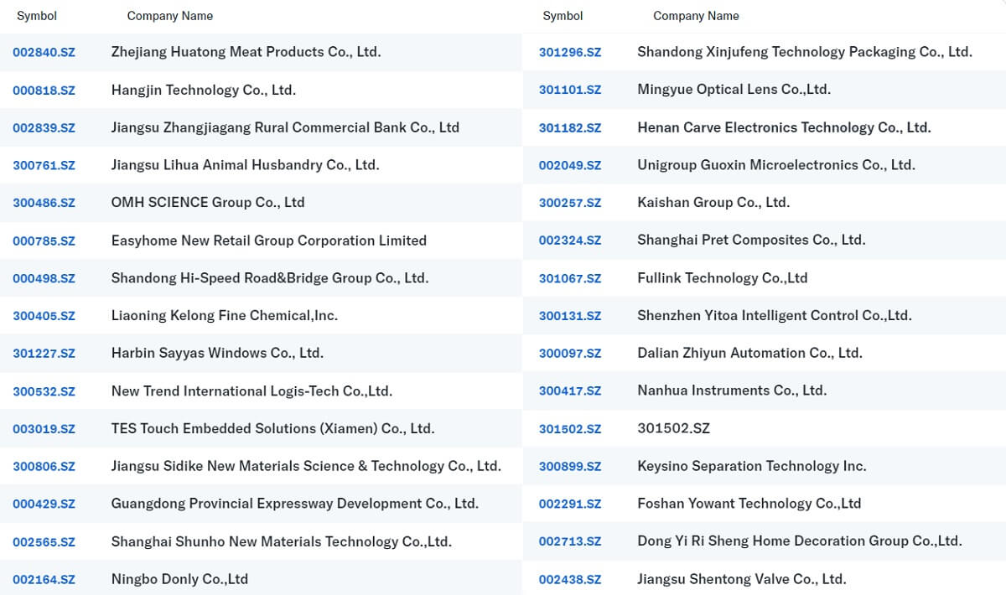Image resolution: width=1006 pixels, height=595 pixels.
Task: Open the 300257.SZ symbol link
Action: coord(570,203)
